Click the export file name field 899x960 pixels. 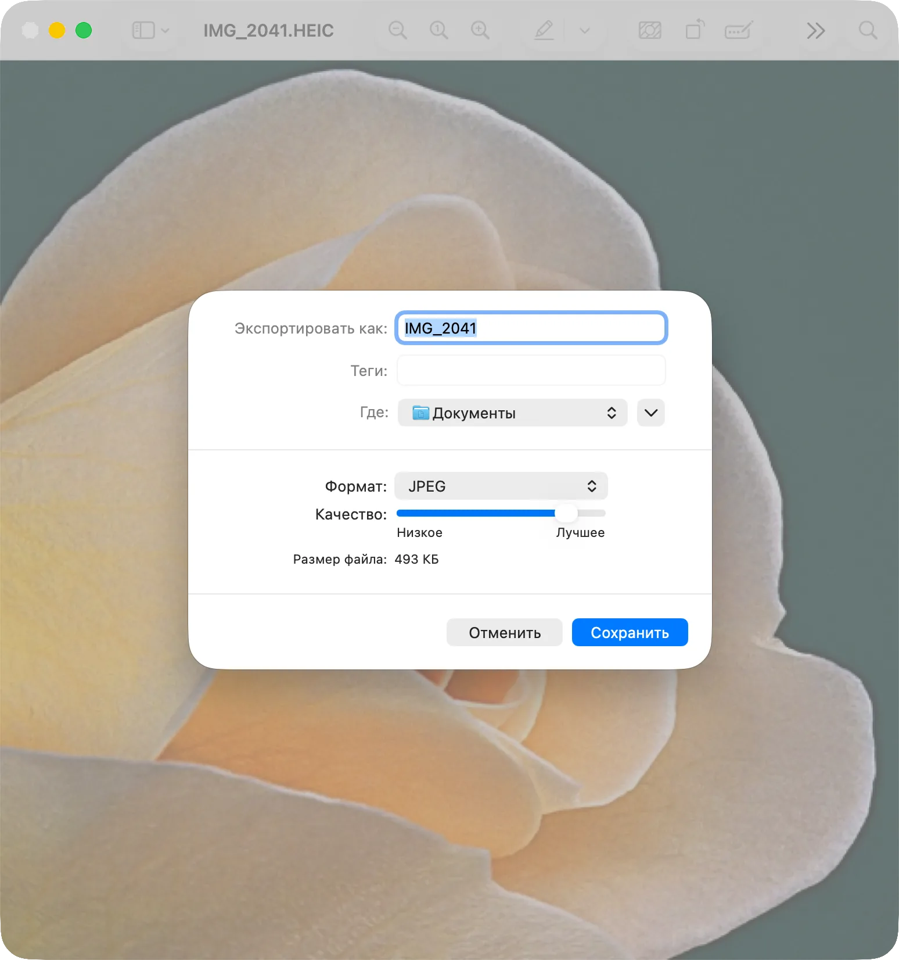(531, 328)
